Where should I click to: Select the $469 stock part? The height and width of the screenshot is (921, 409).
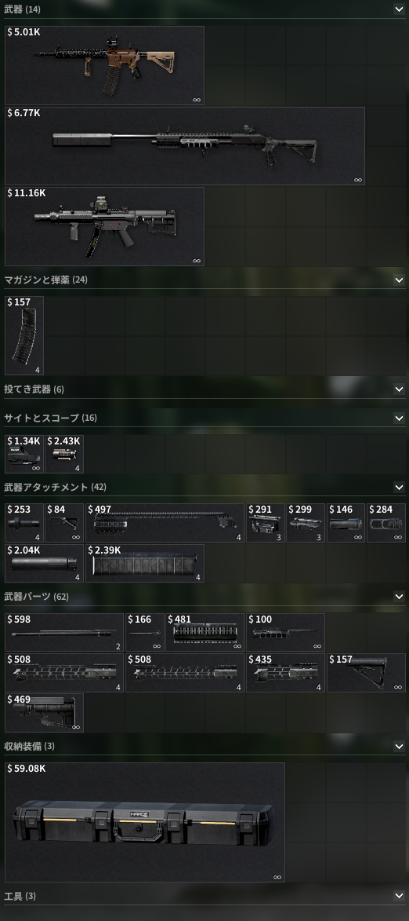tap(44, 712)
